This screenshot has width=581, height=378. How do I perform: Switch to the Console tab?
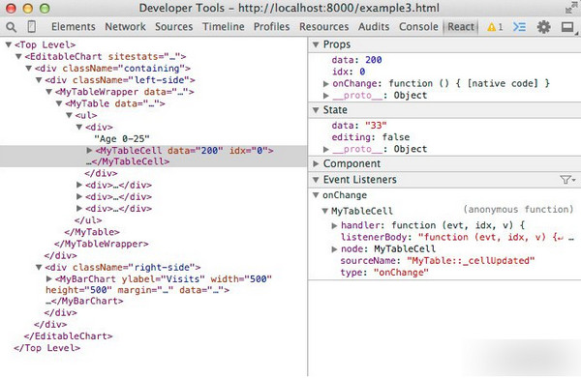pyautogui.click(x=418, y=27)
